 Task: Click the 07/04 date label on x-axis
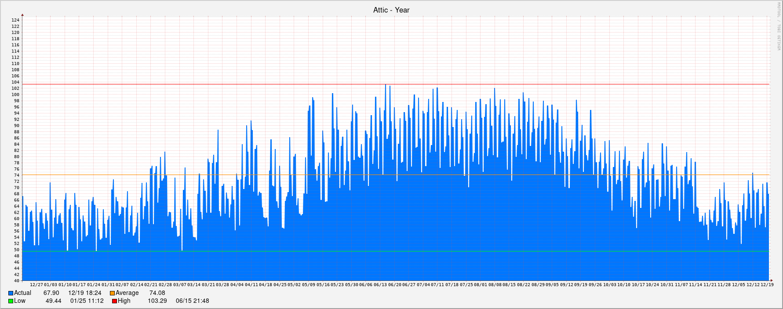423,285
